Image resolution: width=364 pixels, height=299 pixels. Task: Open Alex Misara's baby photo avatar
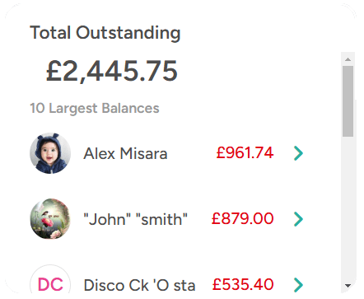pyautogui.click(x=50, y=153)
